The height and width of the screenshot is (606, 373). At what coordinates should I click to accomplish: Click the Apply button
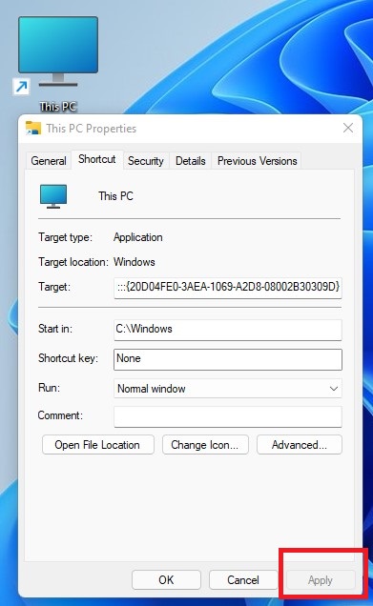pos(321,579)
